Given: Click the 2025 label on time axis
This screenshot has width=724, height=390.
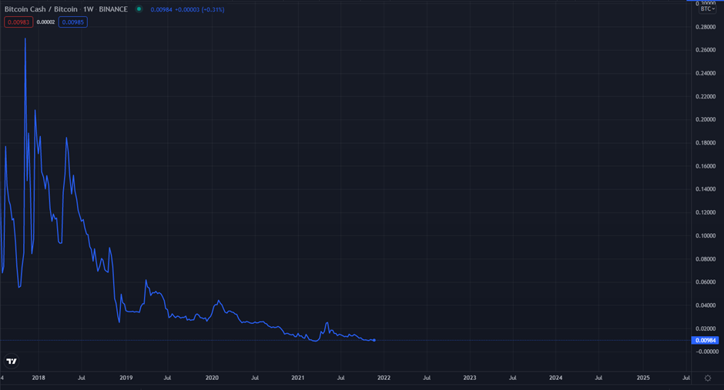Looking at the screenshot, I should [x=643, y=378].
